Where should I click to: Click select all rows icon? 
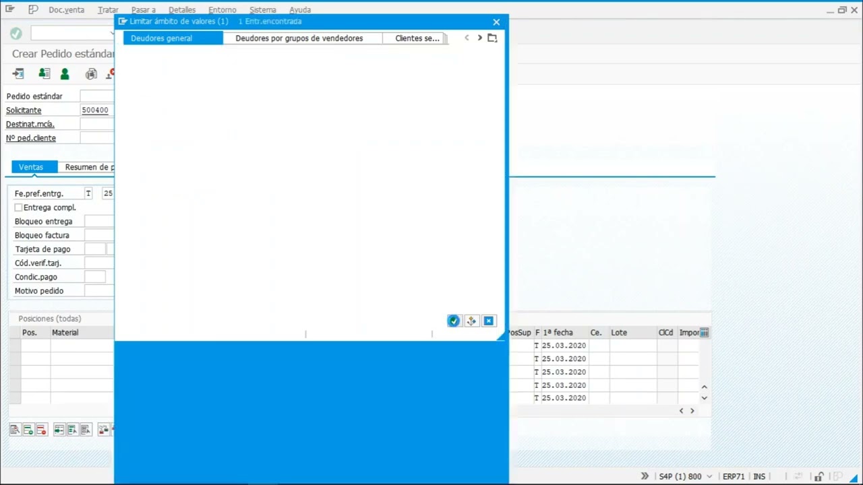point(72,430)
